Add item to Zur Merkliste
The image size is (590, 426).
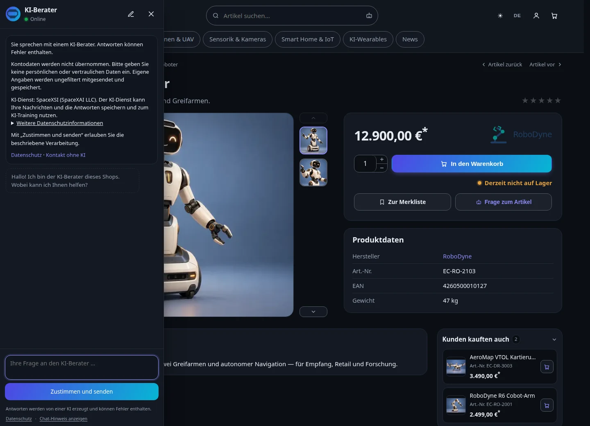tap(402, 202)
